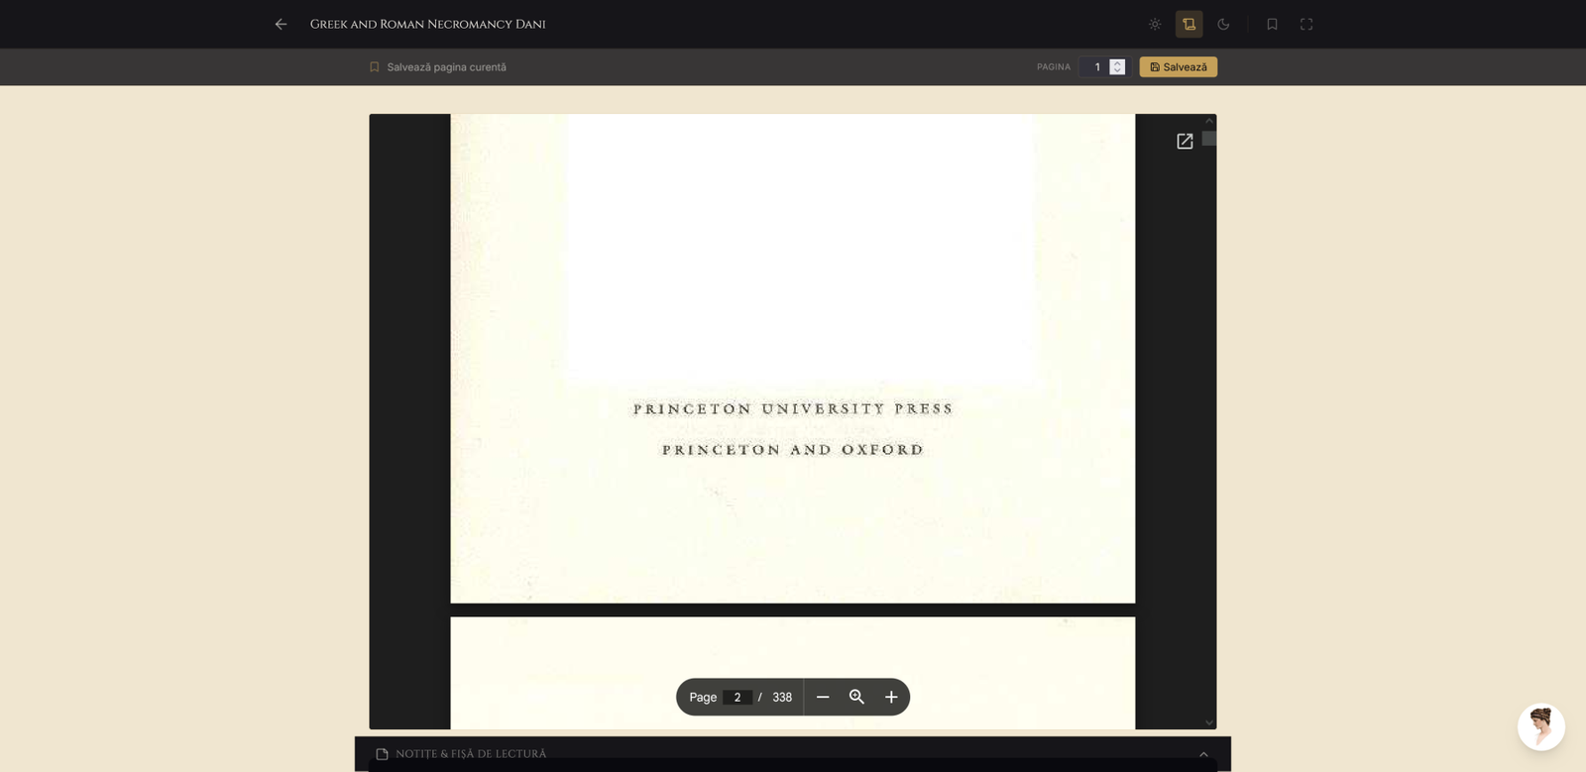Bookmark this book from the header
Viewport: 1586px width, 772px height.
1272,24
